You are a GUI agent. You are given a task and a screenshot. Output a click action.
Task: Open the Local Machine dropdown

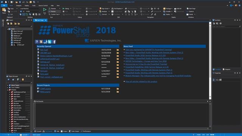(x=29, y=9)
